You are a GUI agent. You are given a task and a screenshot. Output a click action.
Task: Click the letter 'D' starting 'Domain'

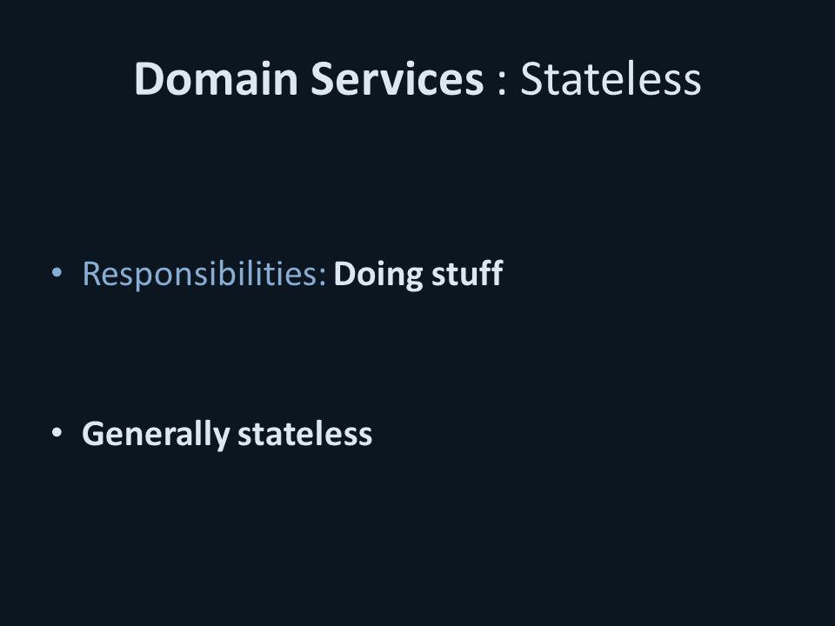click(149, 79)
